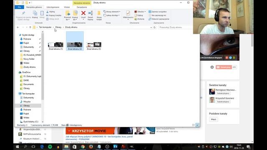Click Obrazy in the address breadcrumb
Viewport: 267px width, 150px height.
(x=58, y=27)
